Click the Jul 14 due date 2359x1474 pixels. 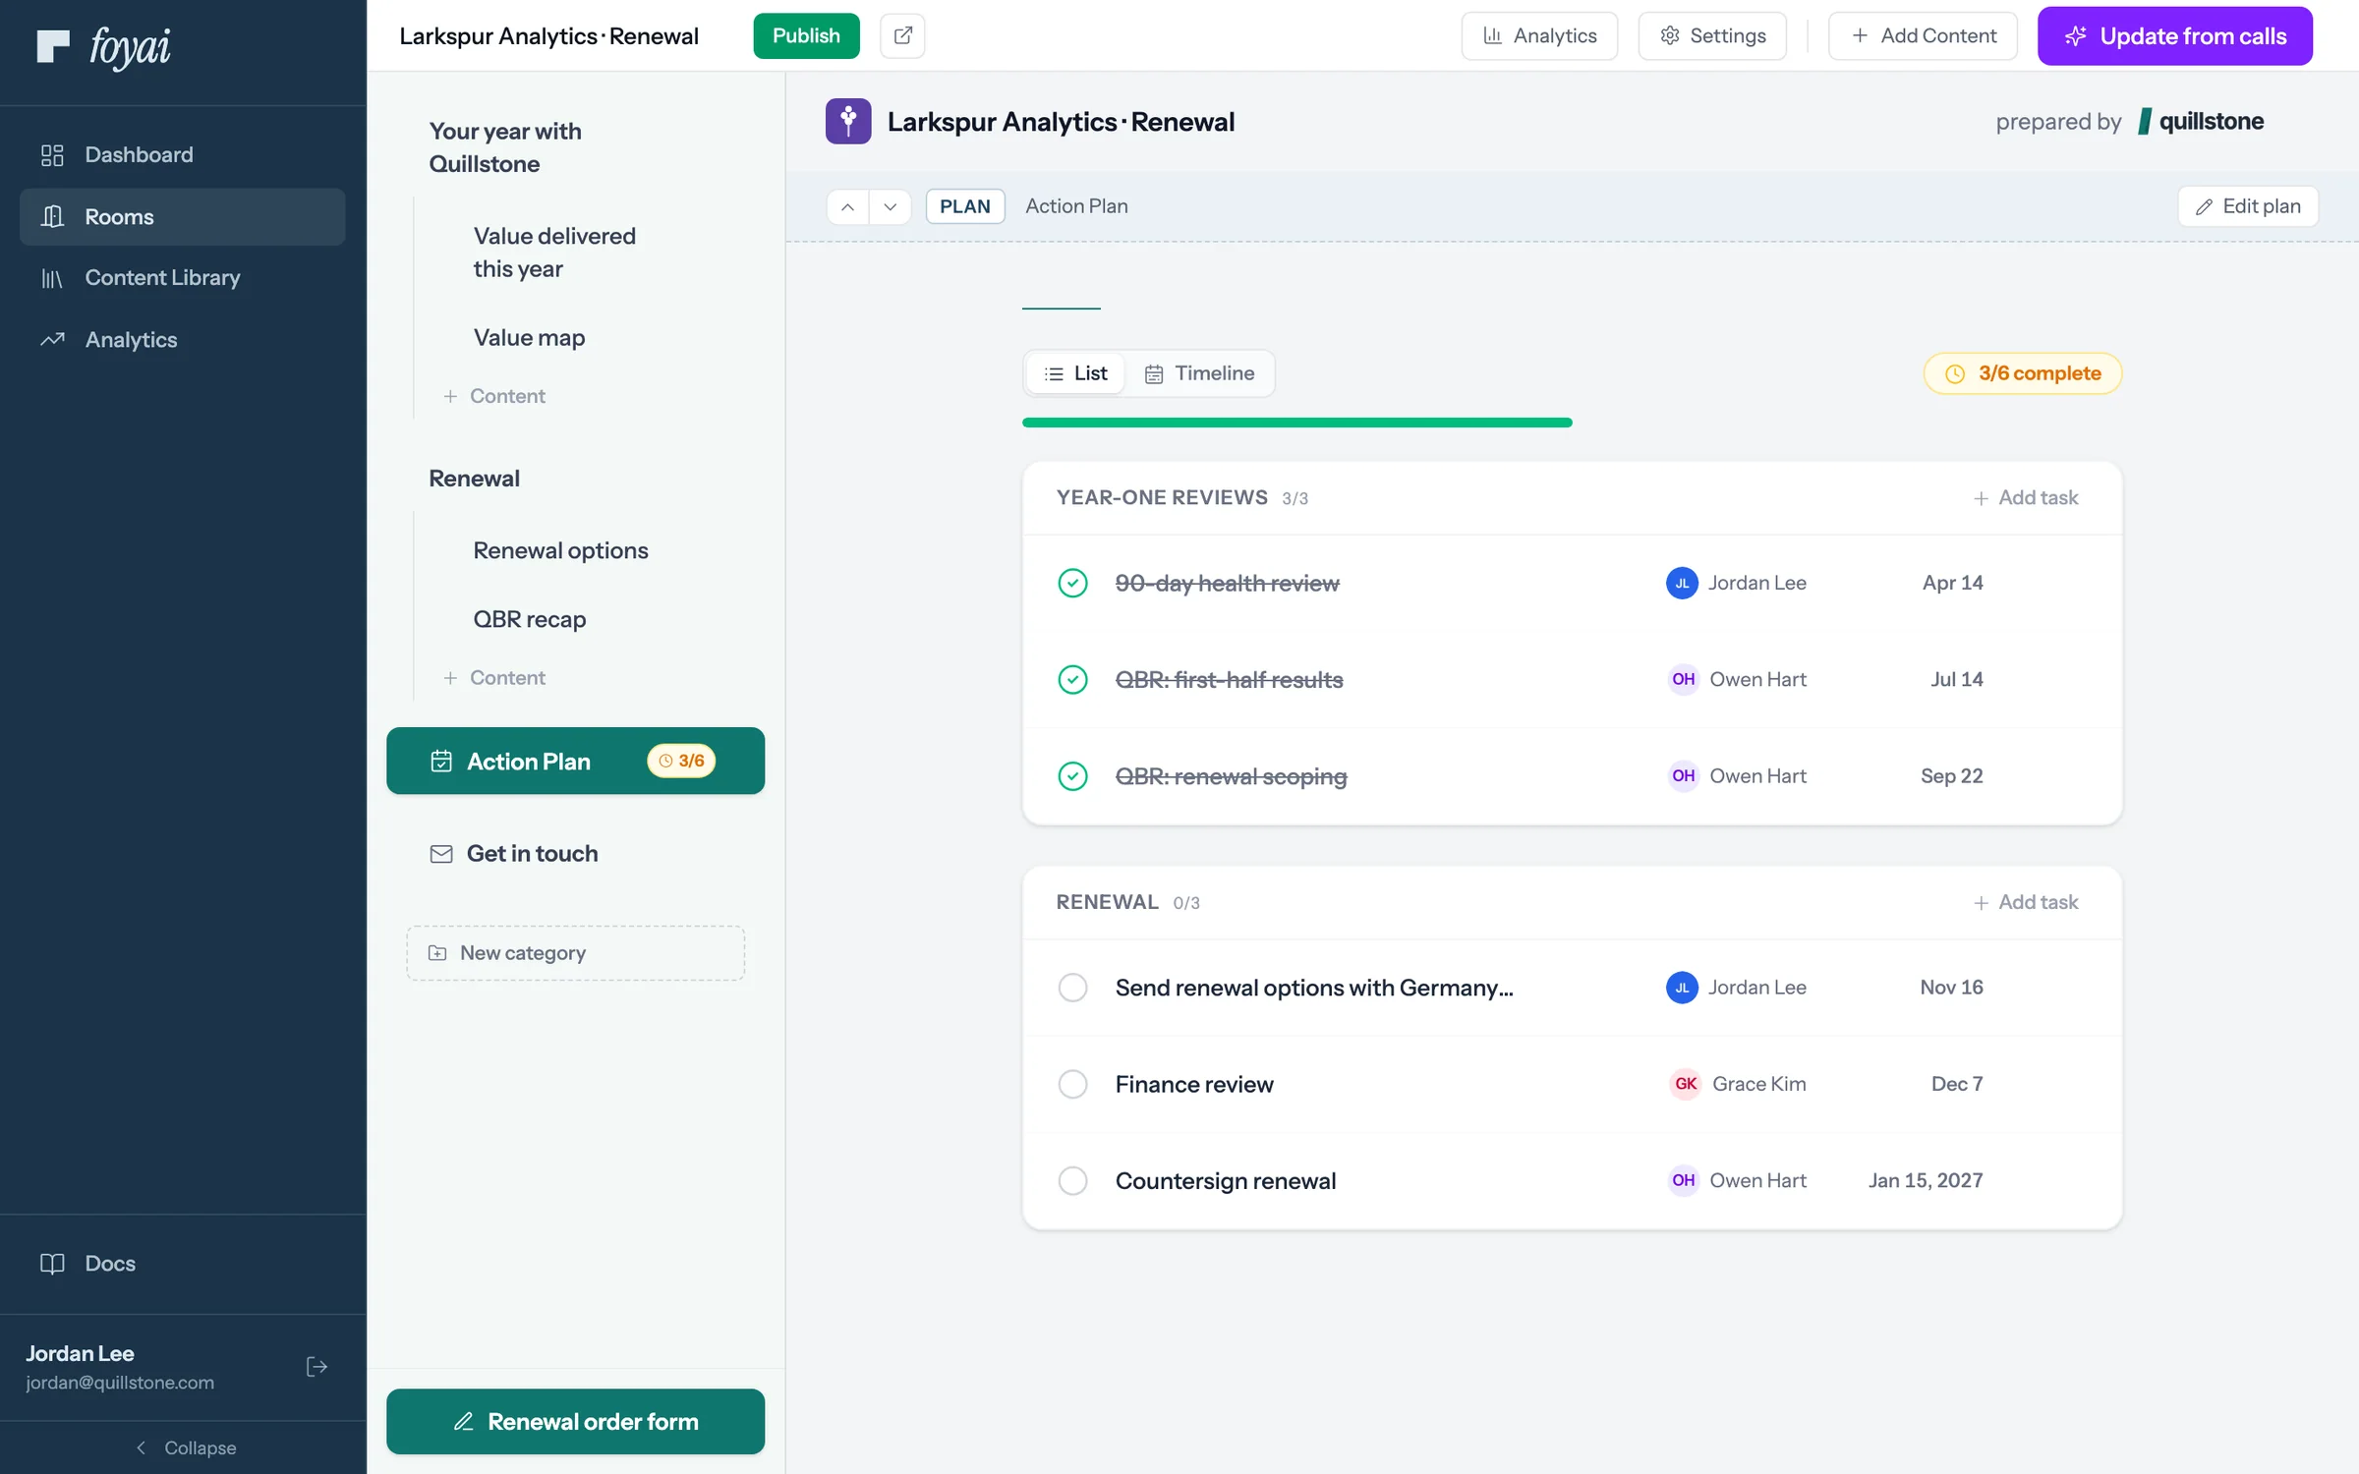[x=1956, y=679]
